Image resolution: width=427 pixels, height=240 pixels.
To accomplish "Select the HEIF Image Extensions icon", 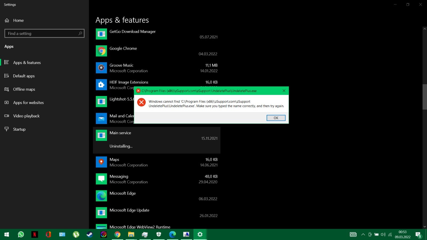I will click(x=101, y=85).
